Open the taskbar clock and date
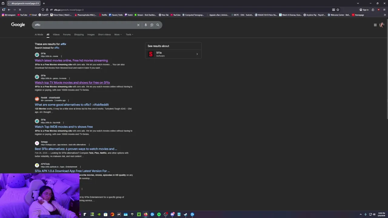 382,214
